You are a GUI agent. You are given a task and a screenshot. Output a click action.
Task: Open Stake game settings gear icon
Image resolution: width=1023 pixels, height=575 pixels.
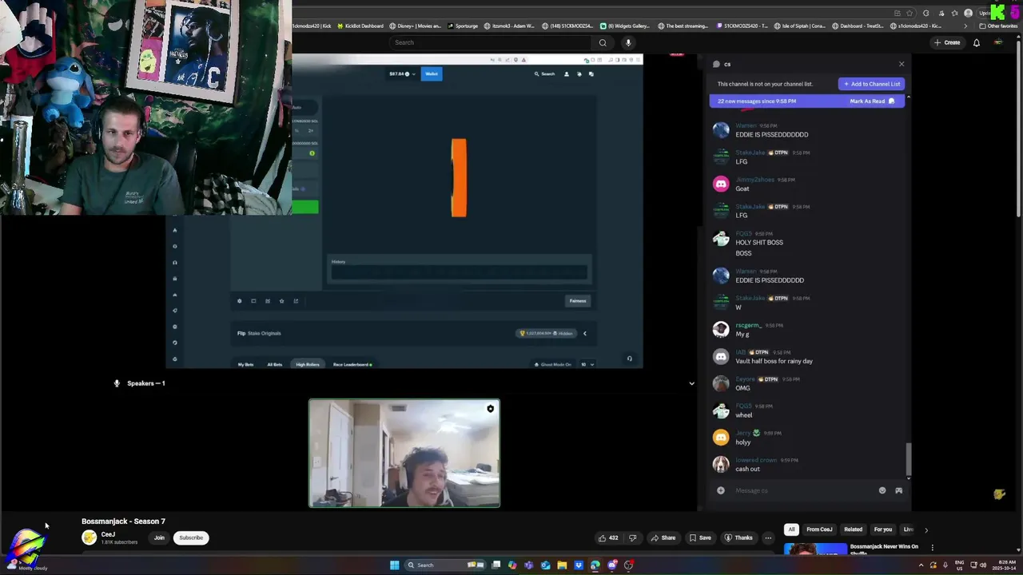239,301
